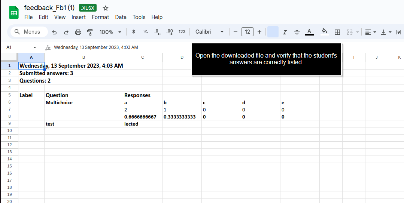Select row 5 header
This screenshot has width=404, height=203.
pyautogui.click(x=9, y=95)
